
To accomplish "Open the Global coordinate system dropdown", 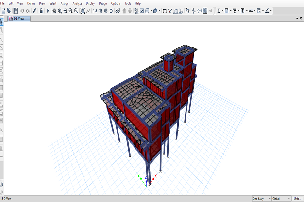I will pyautogui.click(x=282, y=199).
